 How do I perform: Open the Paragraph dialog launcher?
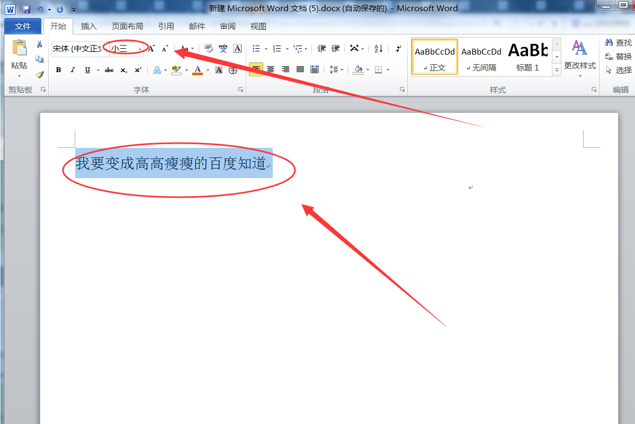[x=402, y=90]
